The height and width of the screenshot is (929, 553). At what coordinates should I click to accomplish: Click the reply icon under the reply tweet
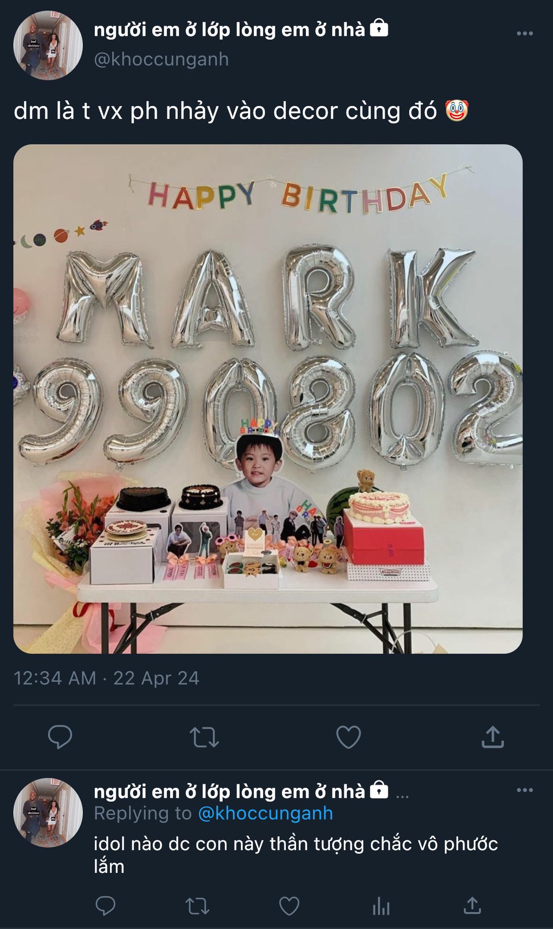[105, 905]
